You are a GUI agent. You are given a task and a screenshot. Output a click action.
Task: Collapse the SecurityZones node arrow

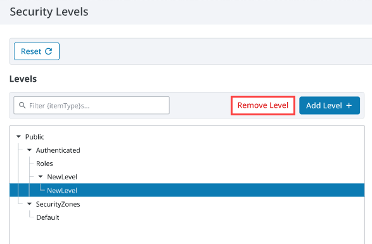coord(29,203)
